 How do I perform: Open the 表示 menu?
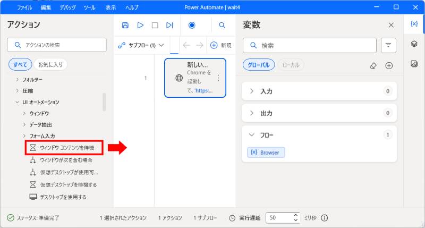point(110,7)
